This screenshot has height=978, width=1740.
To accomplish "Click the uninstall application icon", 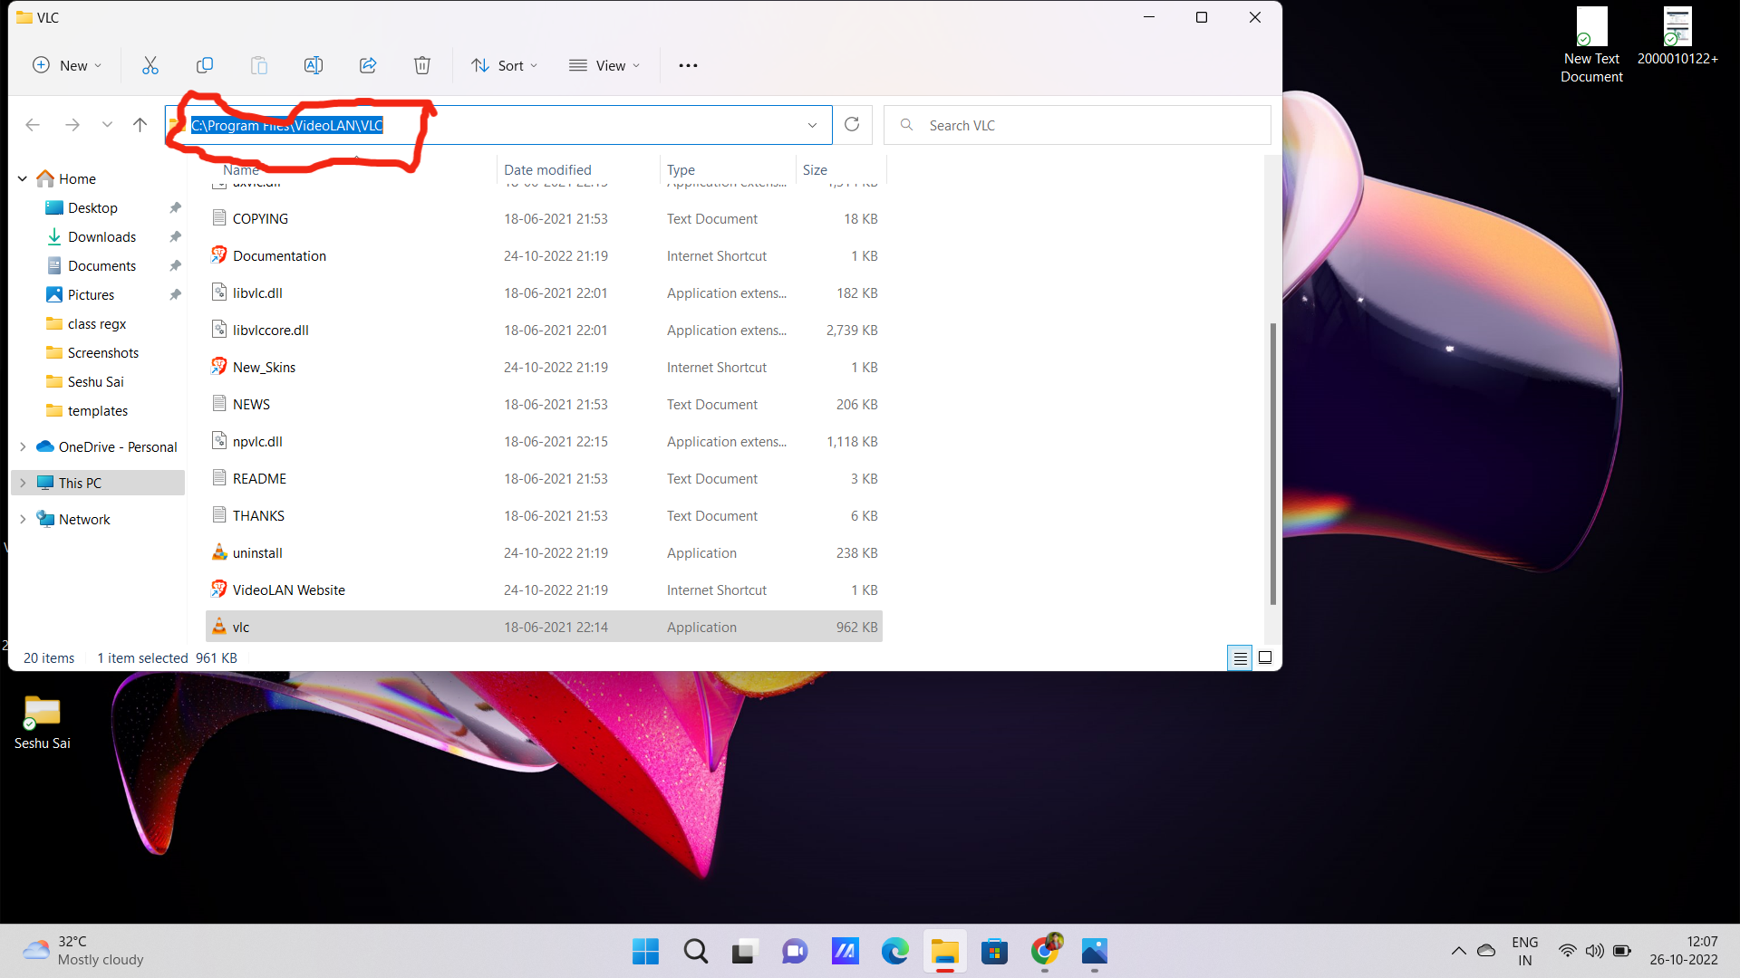I will point(218,553).
